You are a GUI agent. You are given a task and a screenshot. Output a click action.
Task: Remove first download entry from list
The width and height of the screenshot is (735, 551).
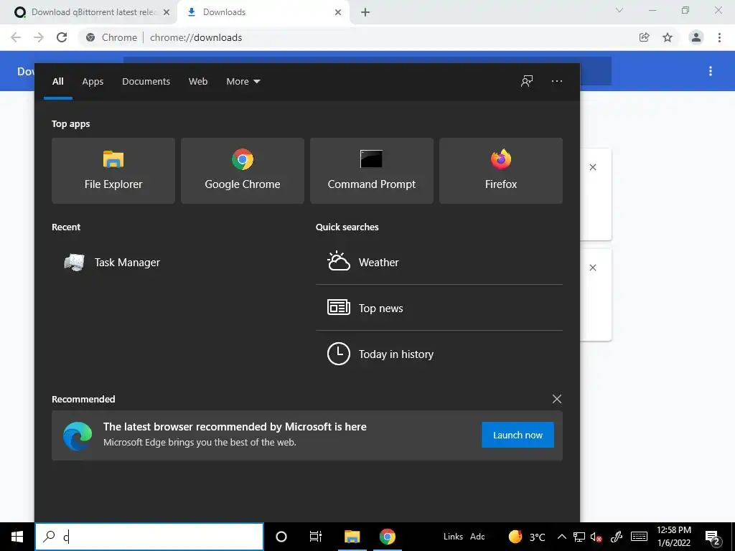(x=592, y=167)
